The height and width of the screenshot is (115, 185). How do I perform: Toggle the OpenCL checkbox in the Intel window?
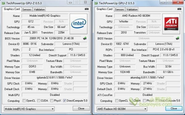pyautogui.click(x=24, y=101)
